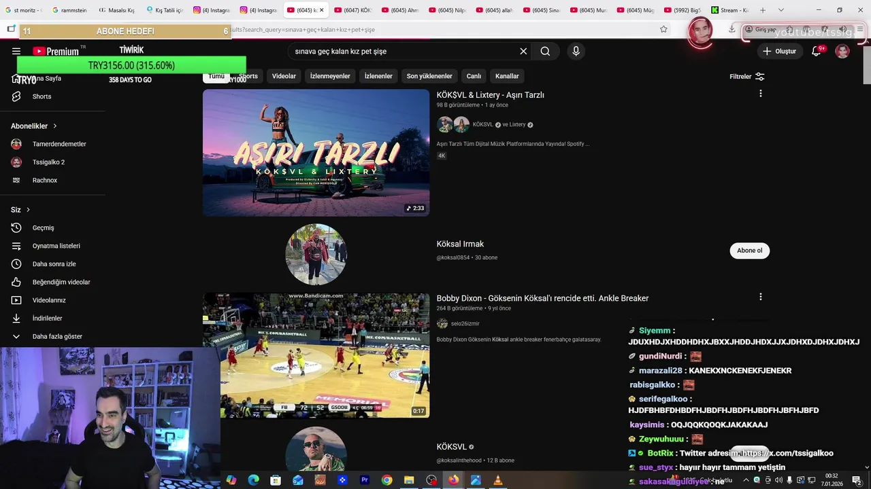This screenshot has height=489, width=871.
Task: Select the Kanallar filter chip
Action: (x=507, y=76)
